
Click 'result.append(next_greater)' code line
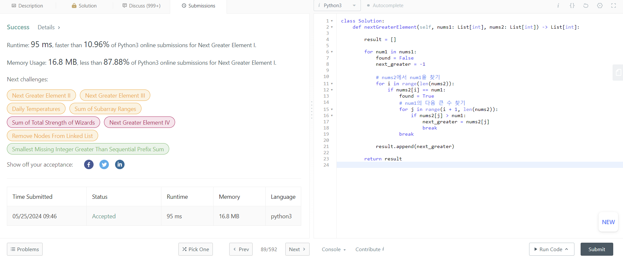[x=415, y=146]
